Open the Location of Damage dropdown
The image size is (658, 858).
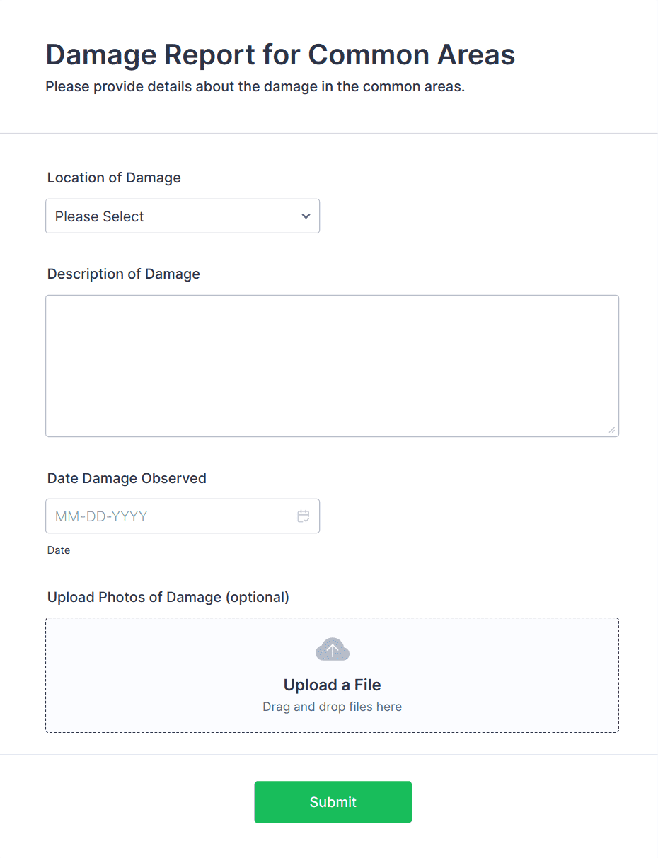point(182,216)
